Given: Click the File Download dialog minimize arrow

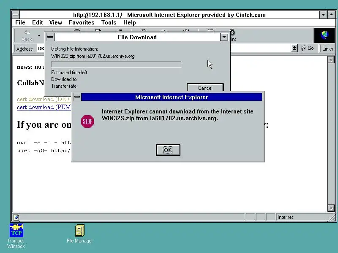Looking at the screenshot, I should point(224,37).
